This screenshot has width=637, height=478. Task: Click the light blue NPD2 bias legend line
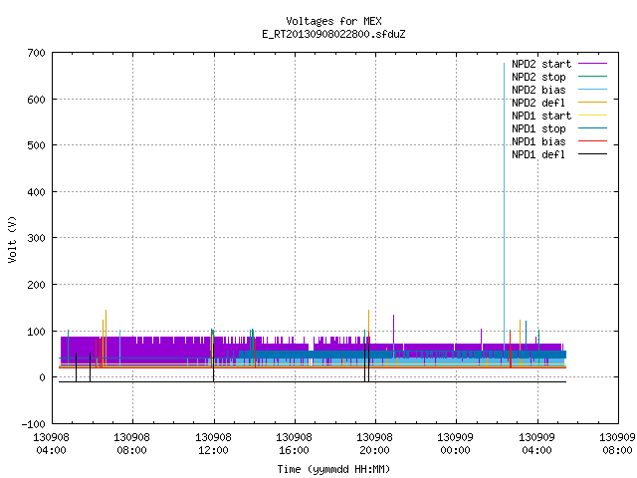(x=592, y=90)
